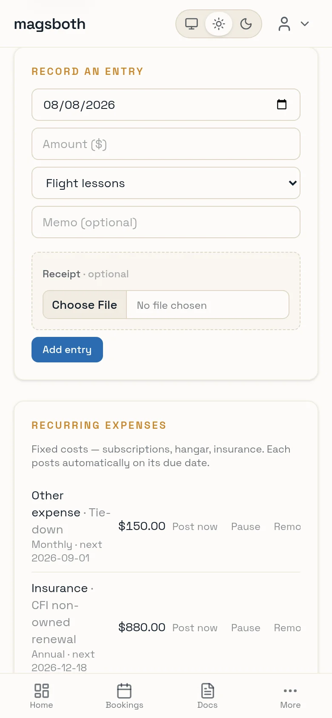This screenshot has height=718, width=332.
Task: Click the Amount ($) field
Action: coord(166,144)
